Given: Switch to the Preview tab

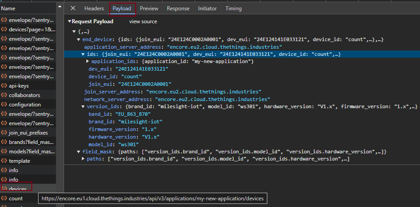Looking at the screenshot, I should click(149, 8).
